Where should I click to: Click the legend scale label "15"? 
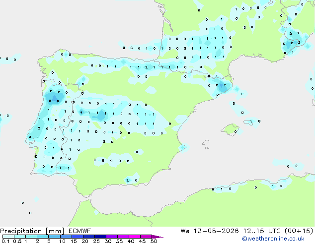pos(74,241)
